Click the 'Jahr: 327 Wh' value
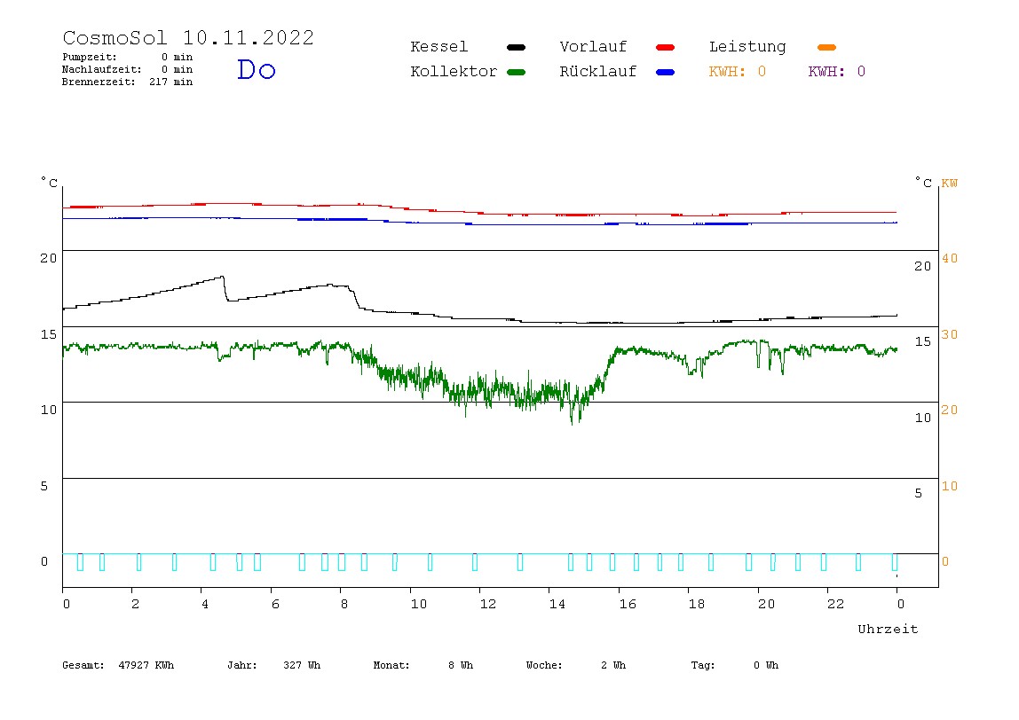Image resolution: width=1019 pixels, height=720 pixels. pyautogui.click(x=273, y=665)
